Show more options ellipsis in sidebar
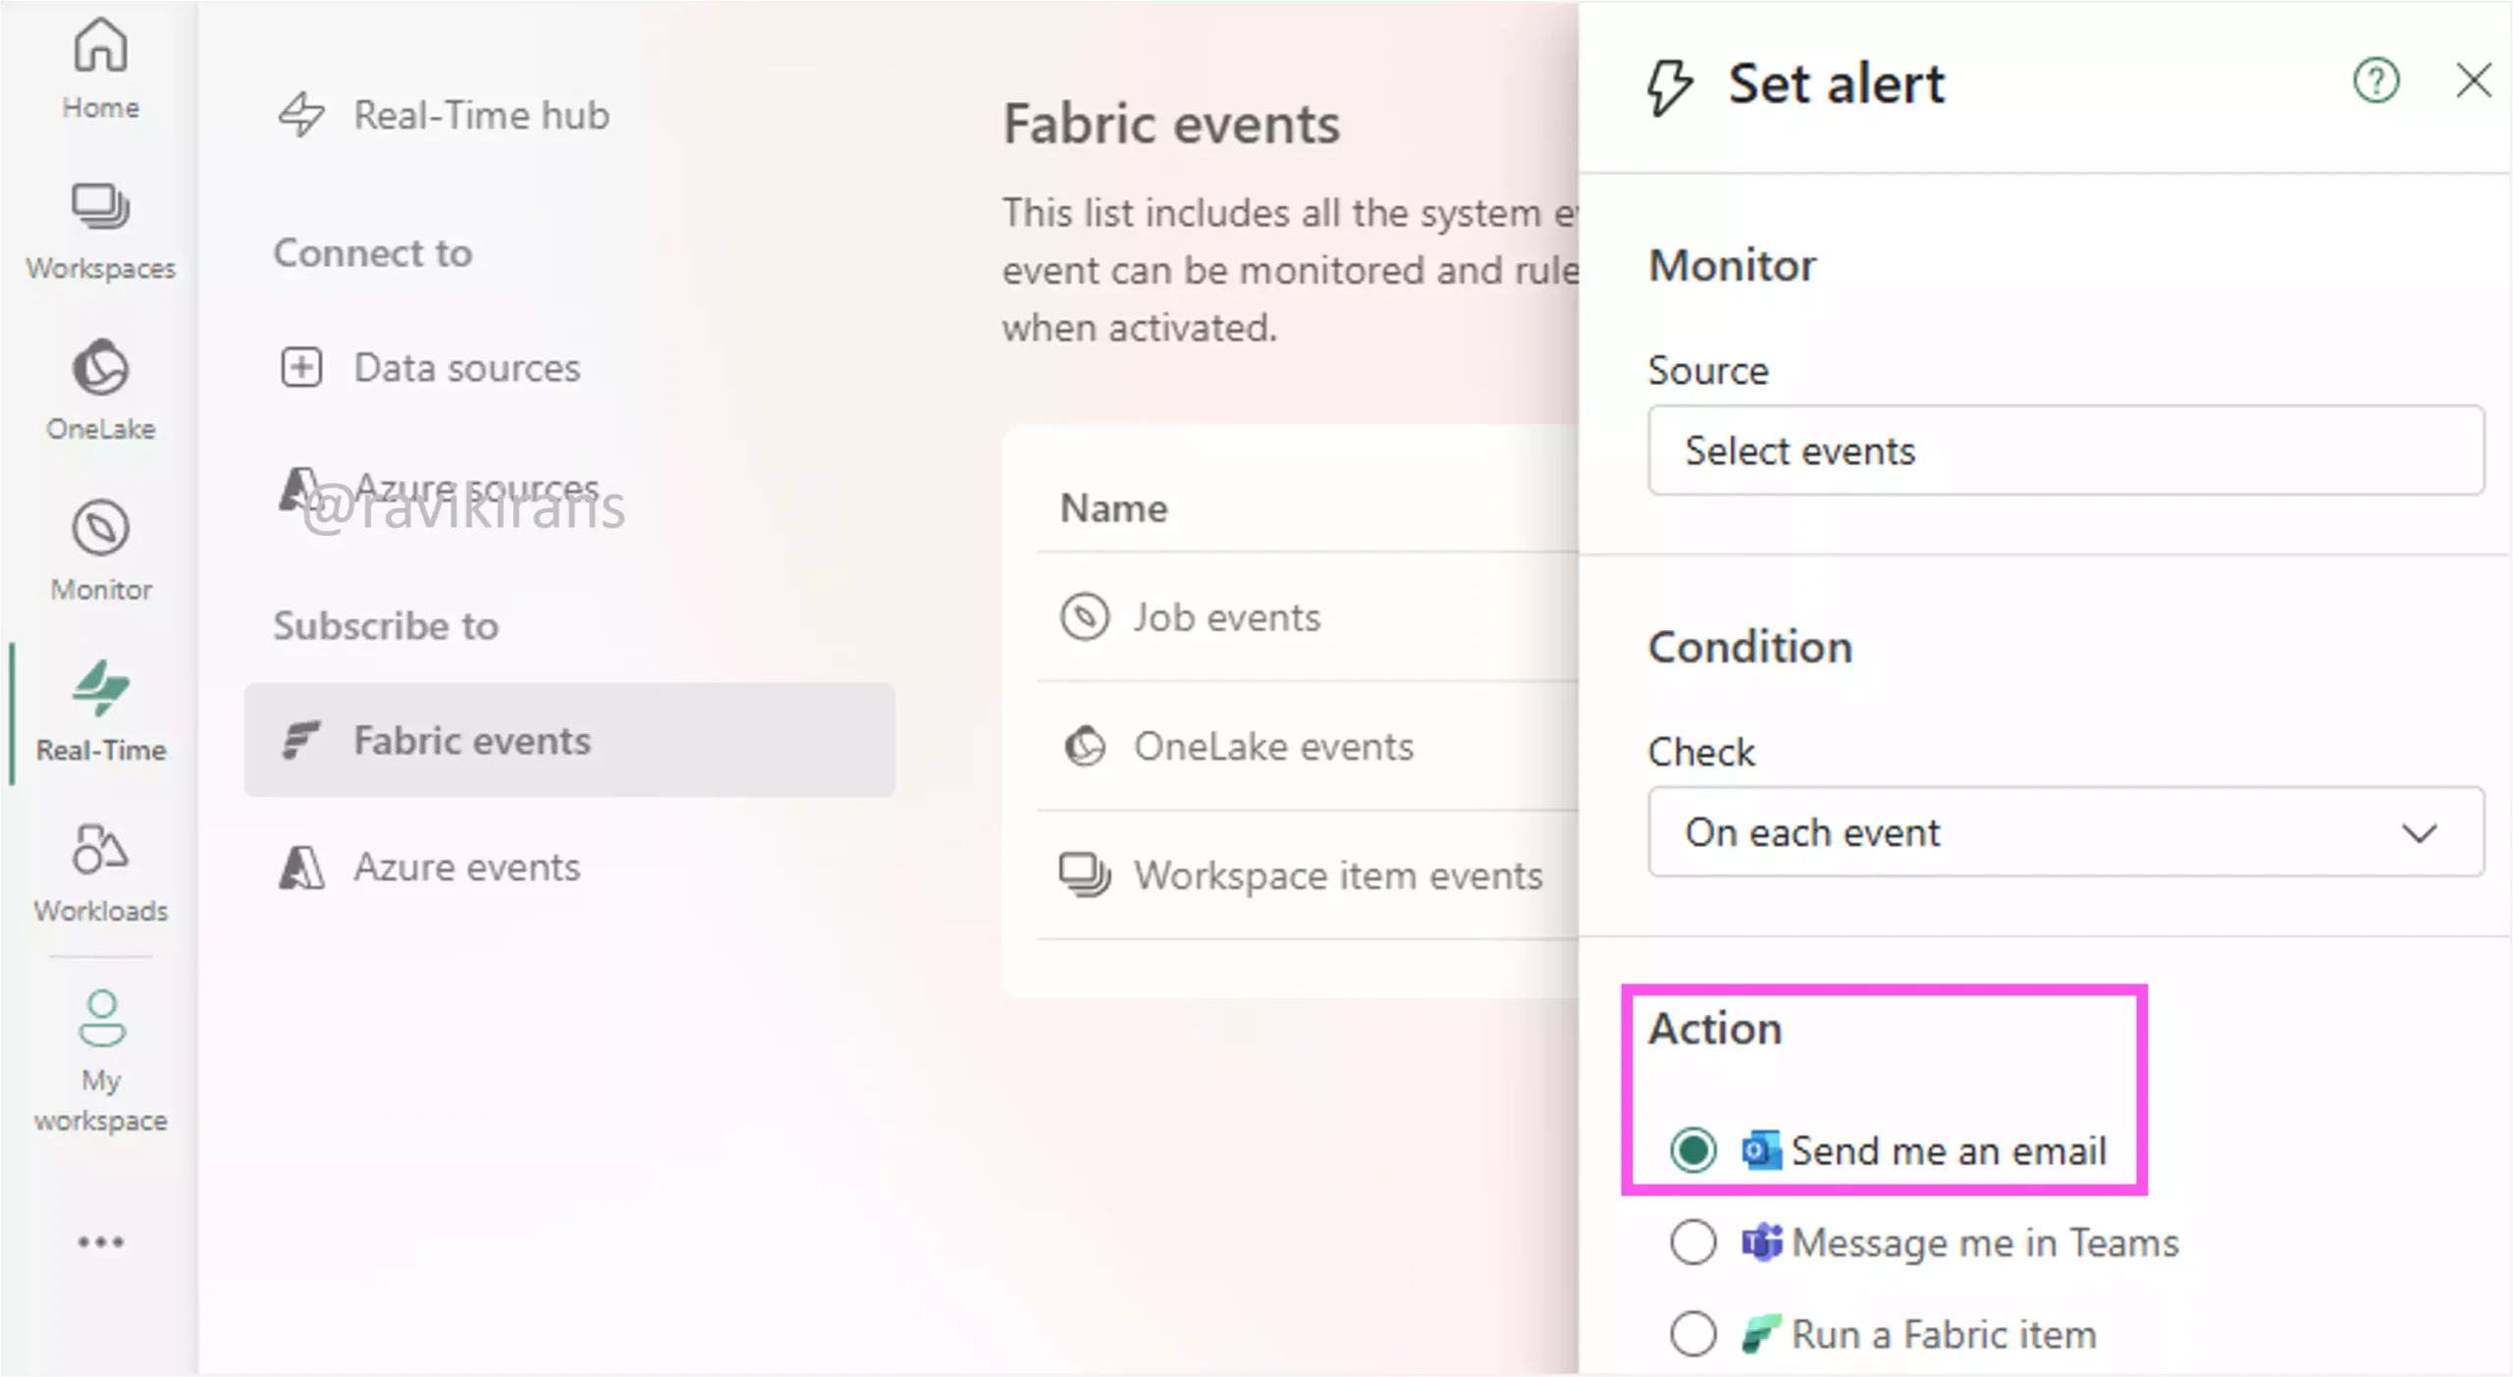 click(100, 1242)
